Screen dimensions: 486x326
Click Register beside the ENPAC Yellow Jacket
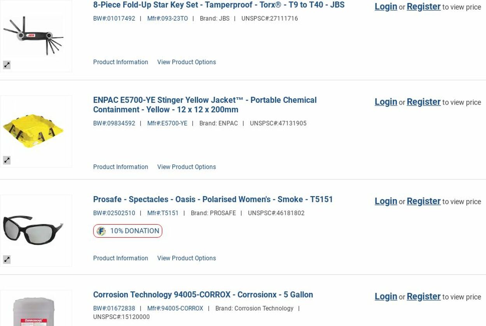coord(423,102)
